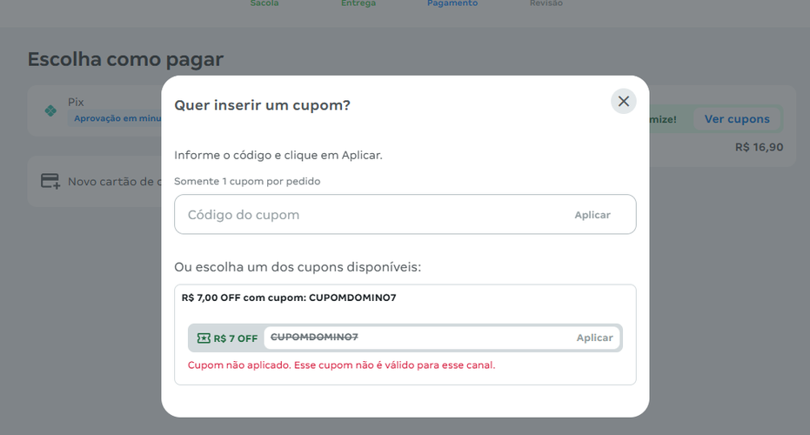
Task: Go to the Pagamento step
Action: (452, 3)
